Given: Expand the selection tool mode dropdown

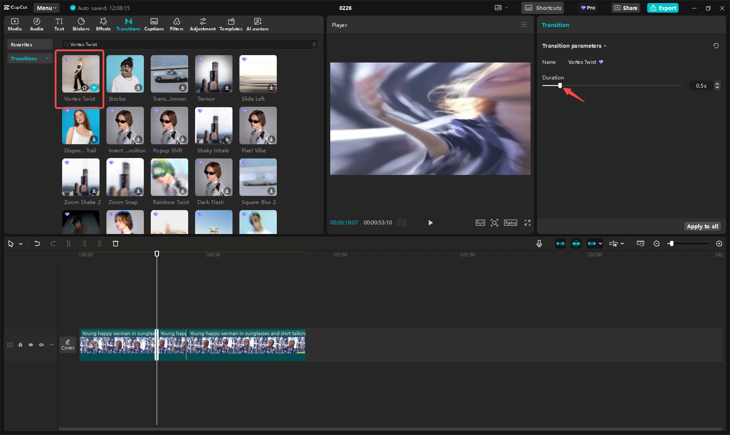Looking at the screenshot, I should point(21,244).
